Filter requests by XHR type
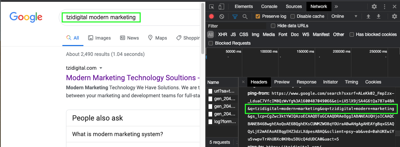Screen dimensions: 400x147 pyautogui.click(x=222, y=34)
